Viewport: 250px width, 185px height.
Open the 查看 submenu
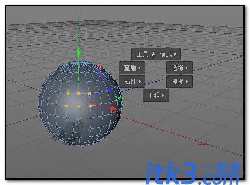point(132,68)
